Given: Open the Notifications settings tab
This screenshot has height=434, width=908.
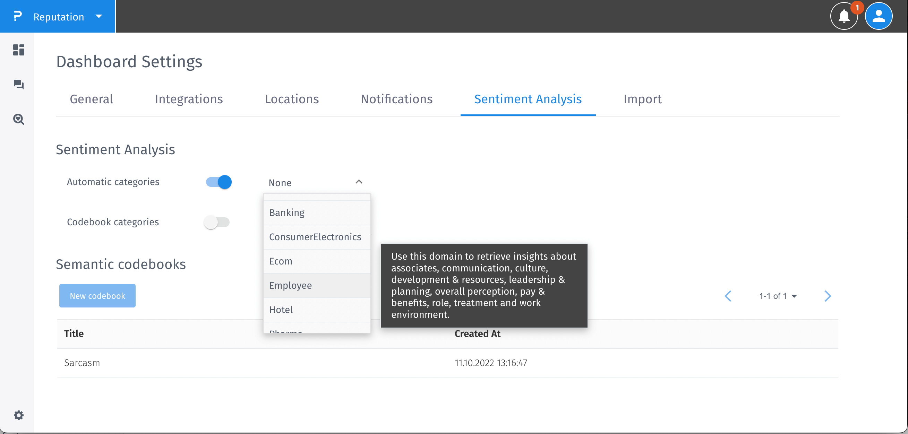Looking at the screenshot, I should 396,99.
